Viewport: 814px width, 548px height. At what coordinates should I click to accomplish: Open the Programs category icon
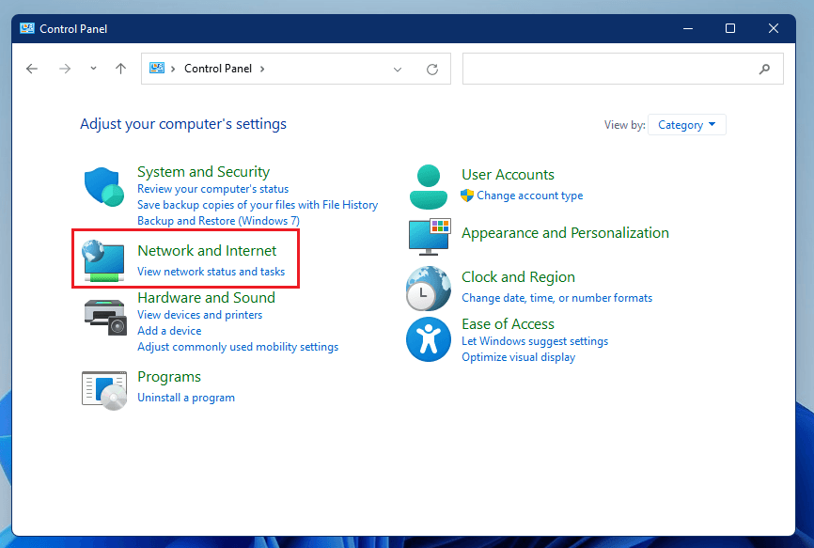coord(103,389)
